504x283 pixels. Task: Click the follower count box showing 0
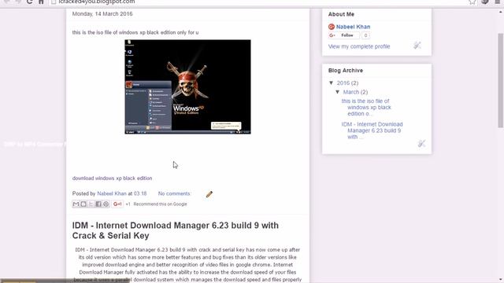coord(365,35)
